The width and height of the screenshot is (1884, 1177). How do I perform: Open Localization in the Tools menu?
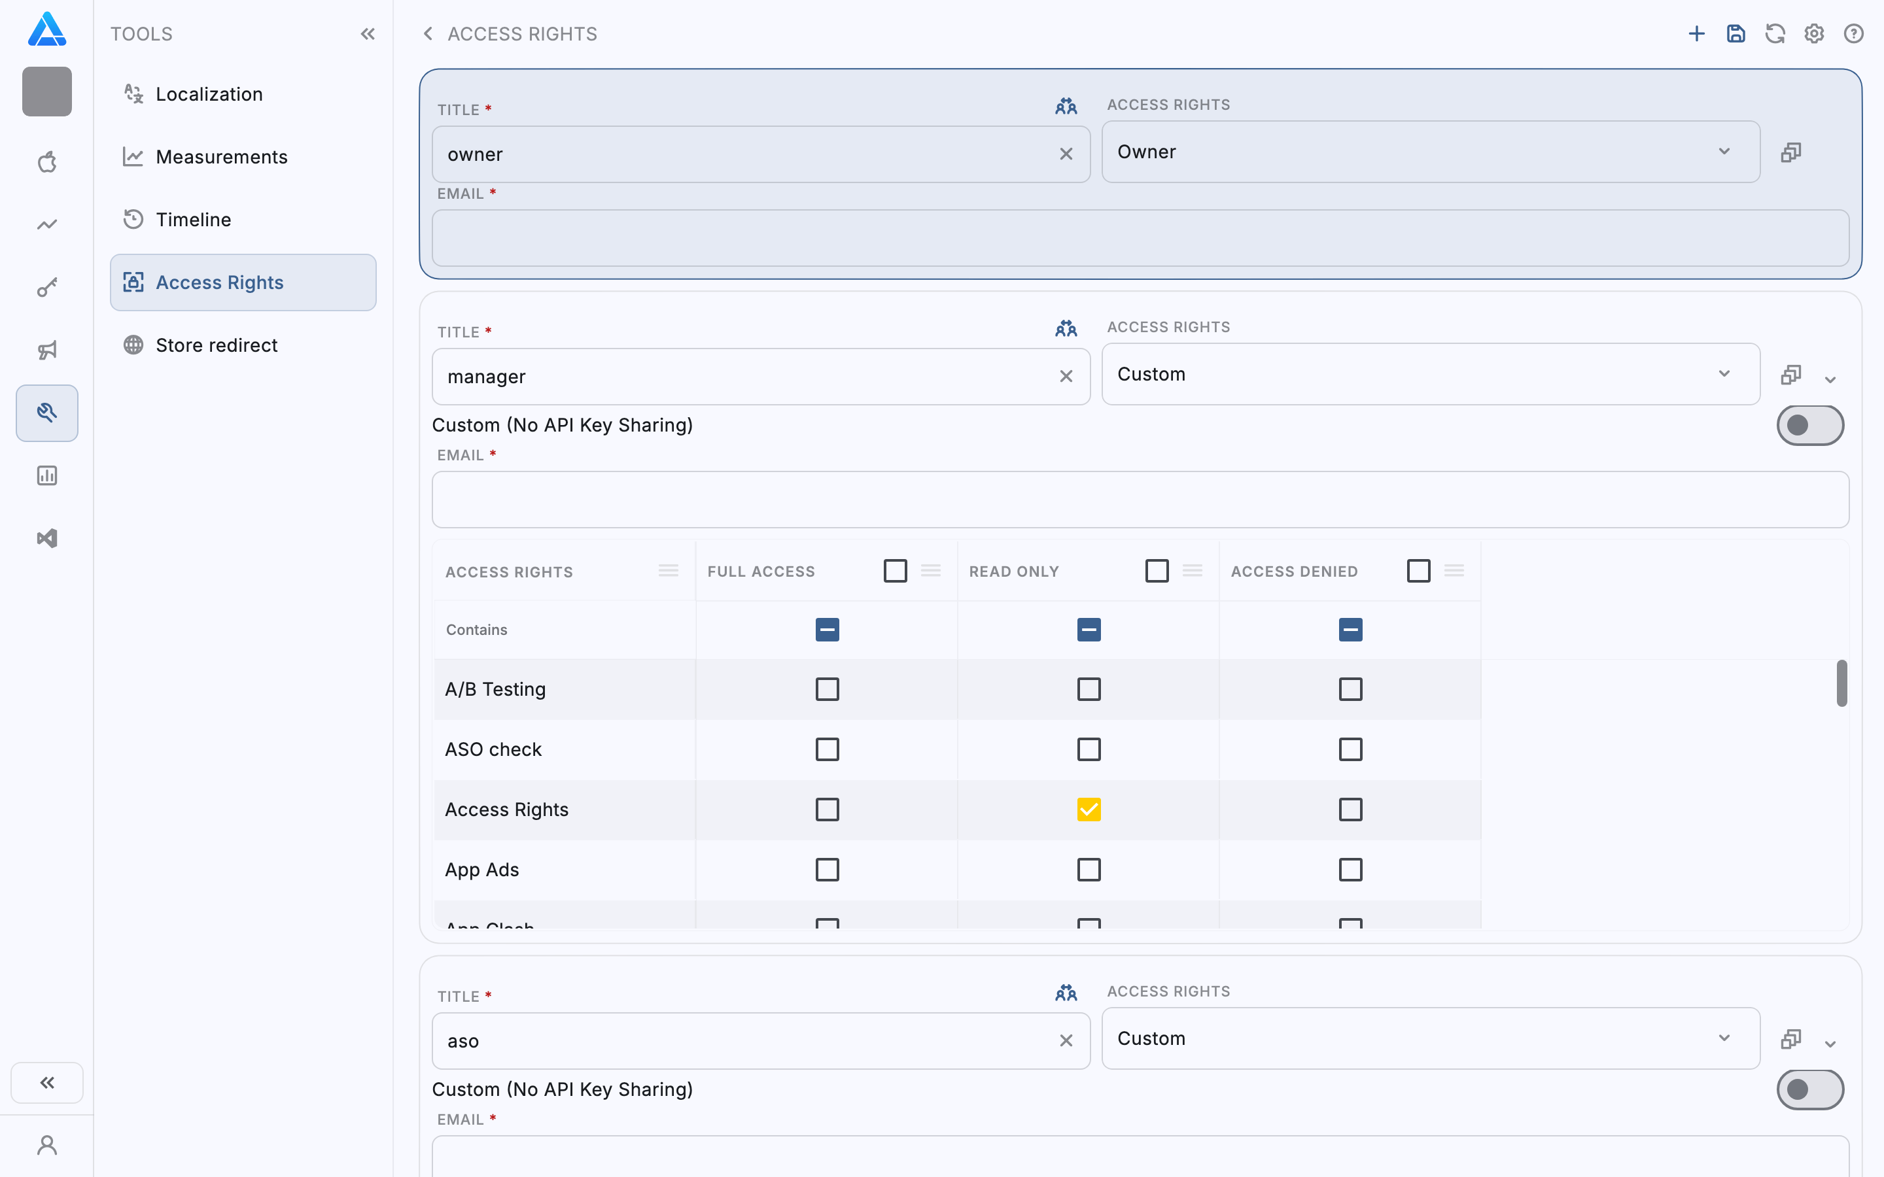[x=209, y=94]
